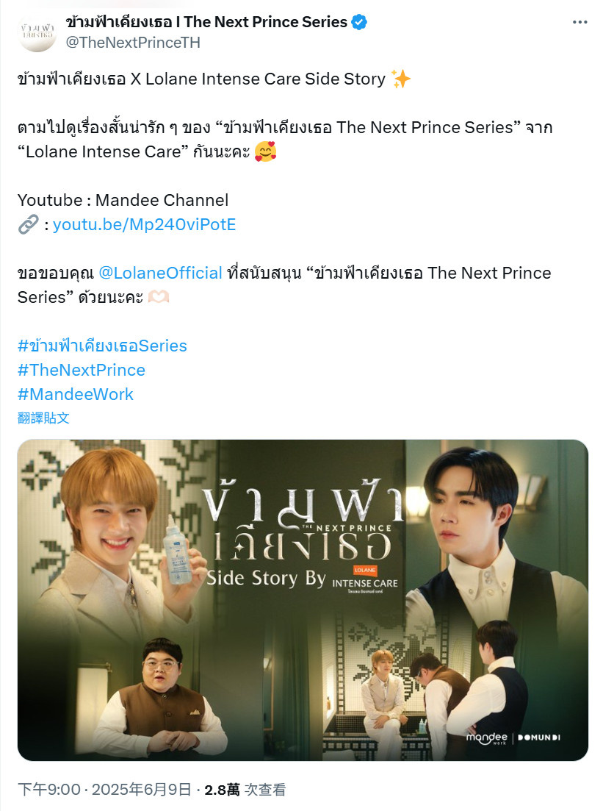Open the @TheNextPrinceTH handle
This screenshot has width=603, height=811.
pyautogui.click(x=133, y=43)
